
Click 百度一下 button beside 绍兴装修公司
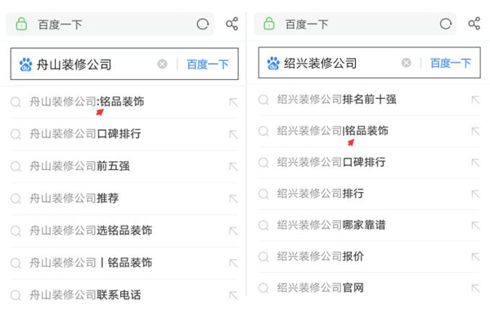[x=450, y=63]
